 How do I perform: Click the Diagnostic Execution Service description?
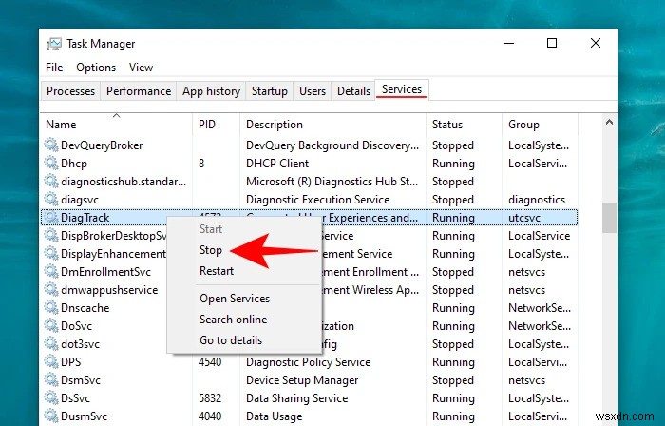317,200
